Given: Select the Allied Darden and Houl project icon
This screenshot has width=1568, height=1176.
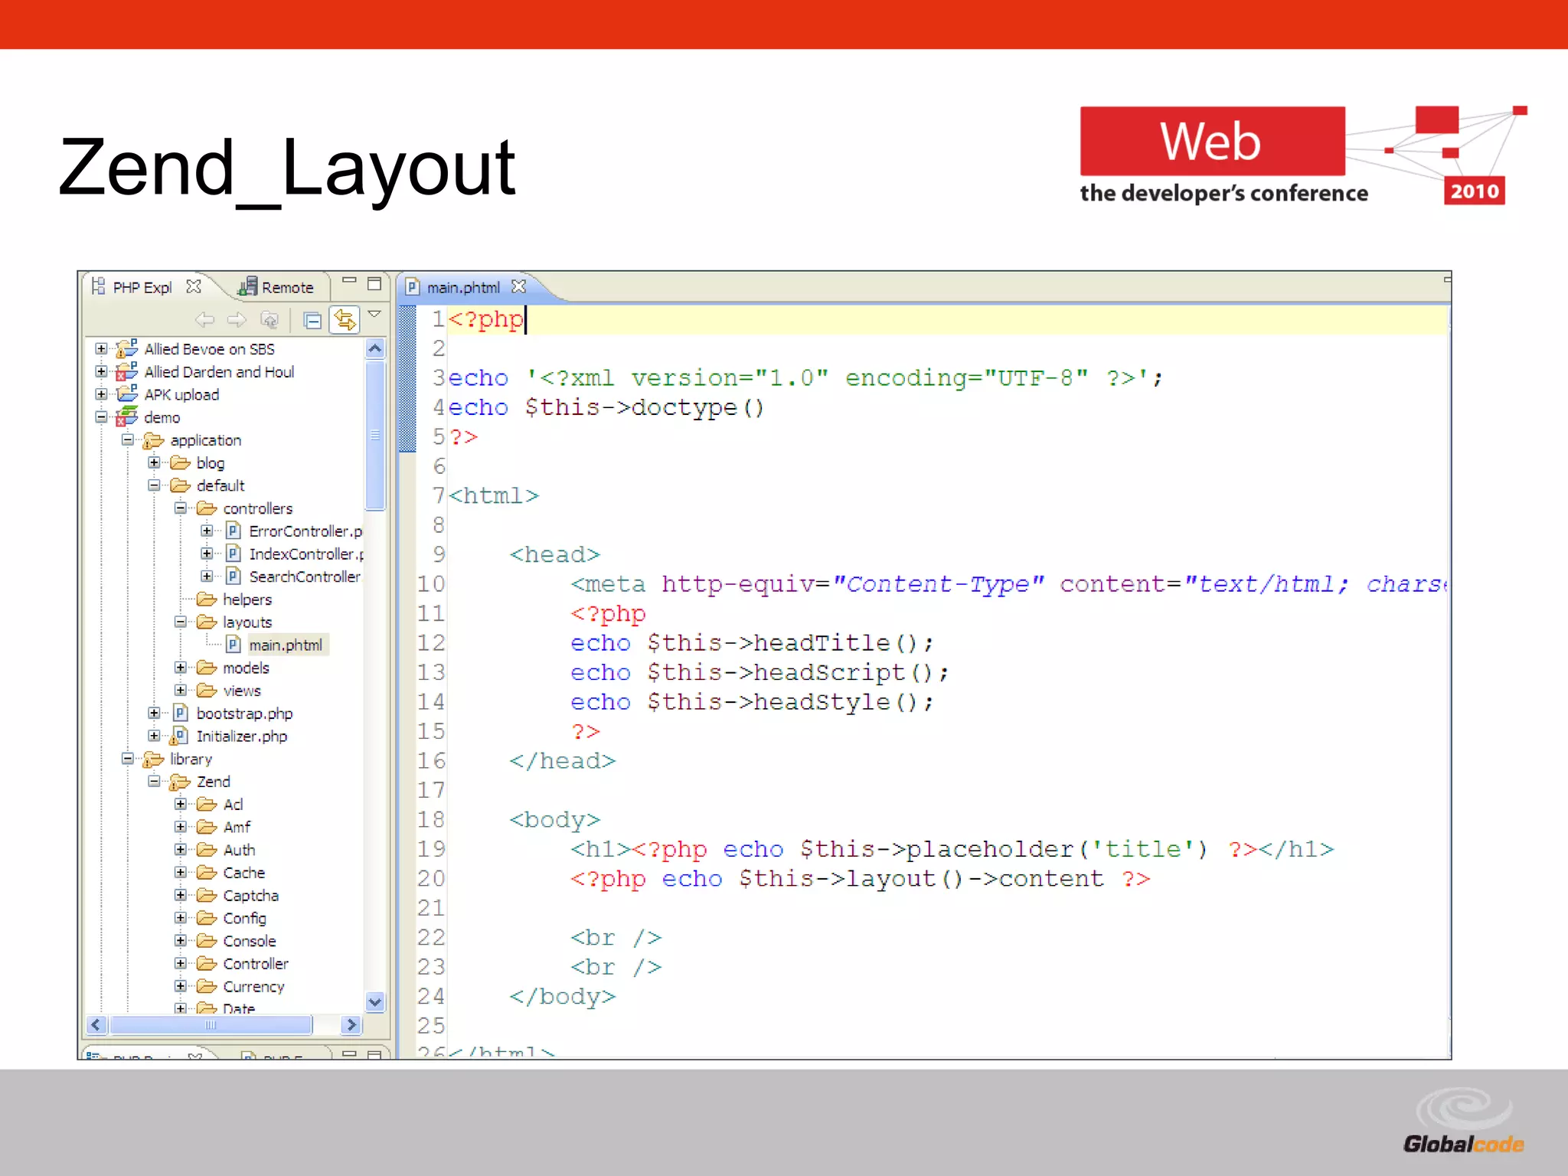Looking at the screenshot, I should tap(126, 371).
